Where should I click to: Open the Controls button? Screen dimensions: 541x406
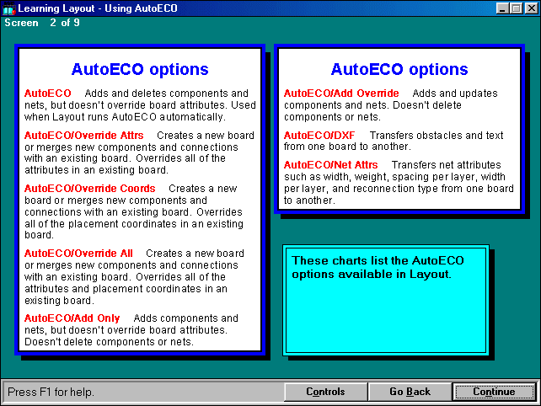pos(325,392)
